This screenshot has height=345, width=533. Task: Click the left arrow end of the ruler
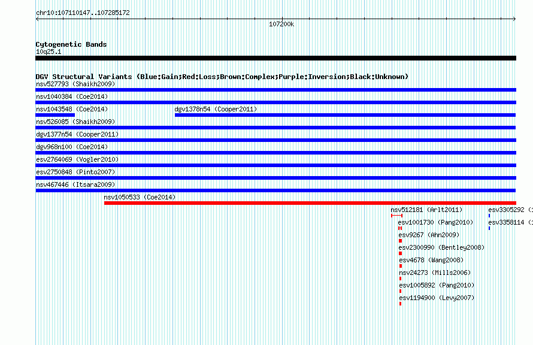coord(37,19)
